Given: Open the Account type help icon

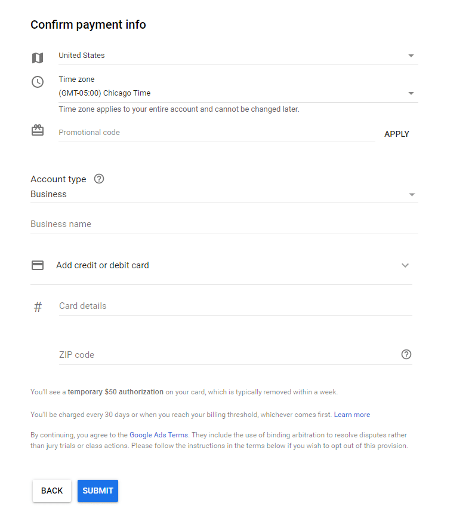Looking at the screenshot, I should pos(99,179).
